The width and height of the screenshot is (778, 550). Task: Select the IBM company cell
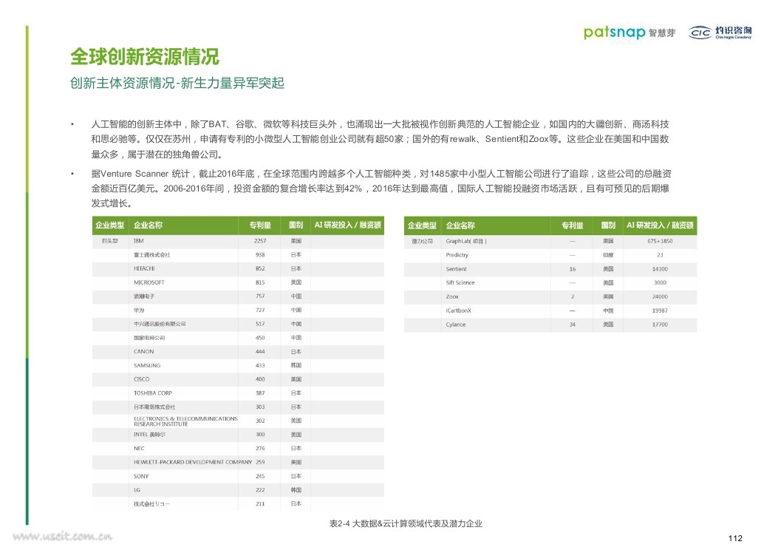pyautogui.click(x=138, y=241)
